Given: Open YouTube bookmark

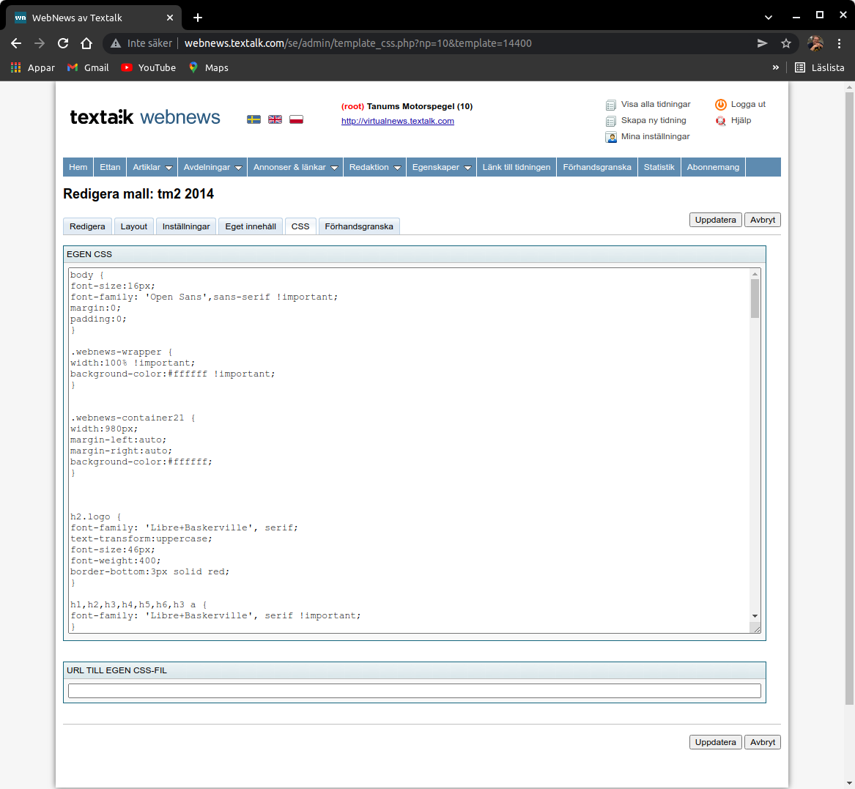Looking at the screenshot, I should pos(148,67).
